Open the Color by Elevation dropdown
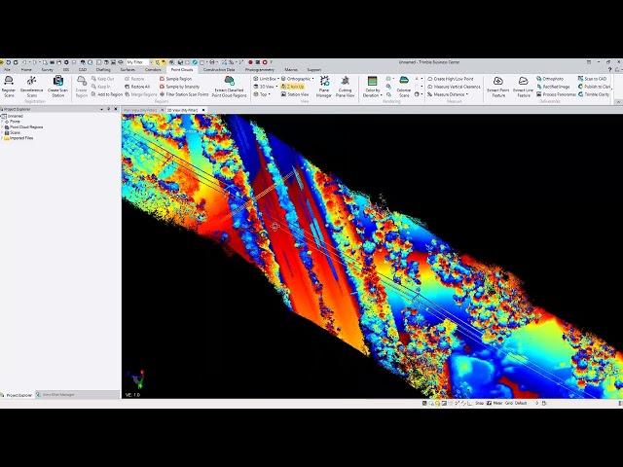 click(372, 88)
